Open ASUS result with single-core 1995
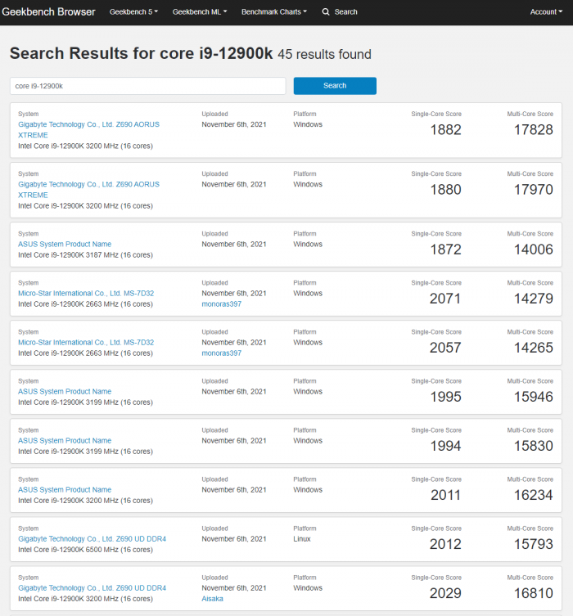The image size is (573, 616). click(65, 391)
